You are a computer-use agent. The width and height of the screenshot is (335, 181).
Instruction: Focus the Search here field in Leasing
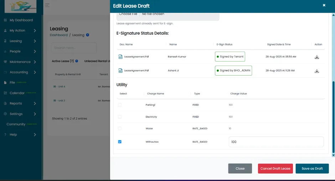coord(74,48)
